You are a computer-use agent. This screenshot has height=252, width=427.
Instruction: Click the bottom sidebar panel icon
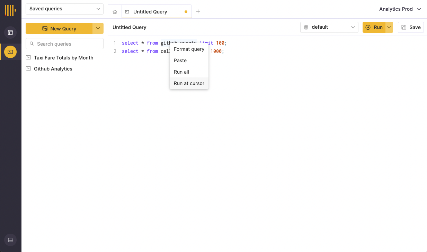click(10, 240)
